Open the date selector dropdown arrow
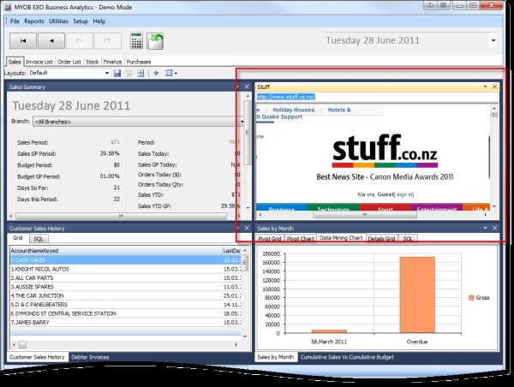514x387 pixels. 493,40
